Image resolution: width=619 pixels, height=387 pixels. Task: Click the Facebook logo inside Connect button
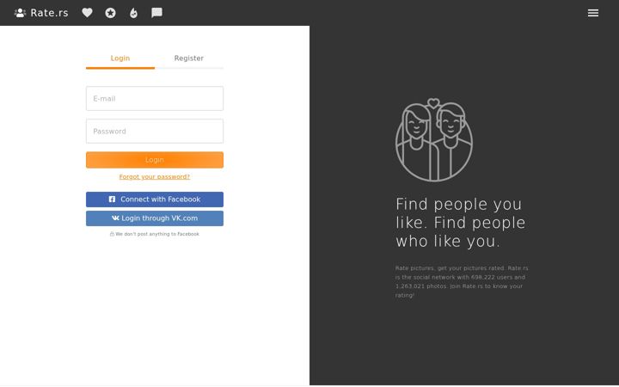click(x=112, y=199)
